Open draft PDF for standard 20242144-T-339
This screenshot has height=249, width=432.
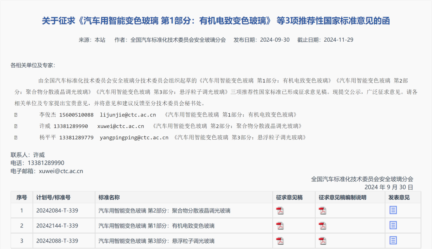coord(280,226)
